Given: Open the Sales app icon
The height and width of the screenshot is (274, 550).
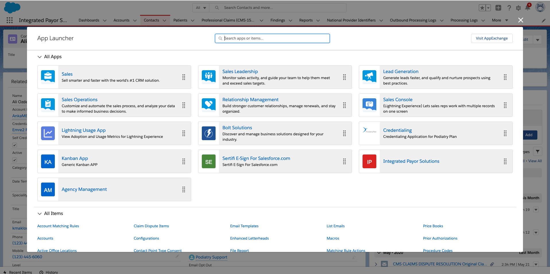Looking at the screenshot, I should pos(48,77).
